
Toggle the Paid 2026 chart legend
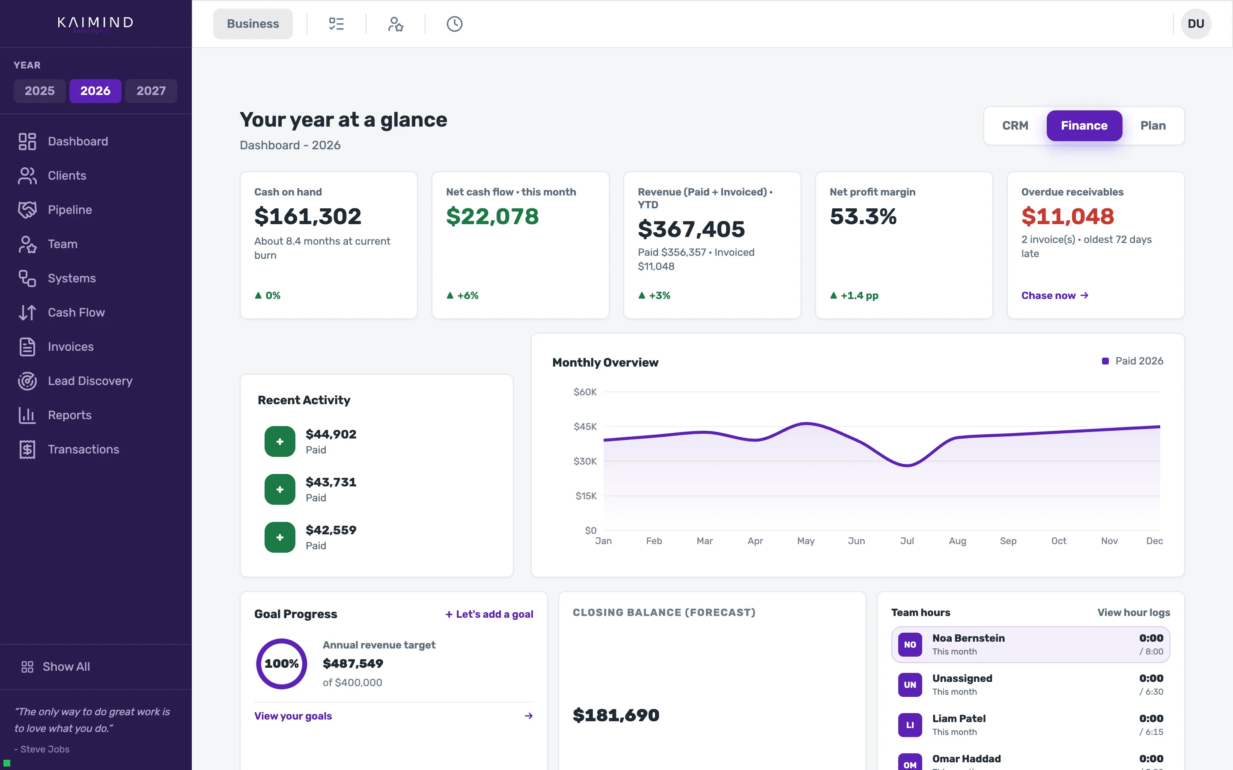(1132, 361)
